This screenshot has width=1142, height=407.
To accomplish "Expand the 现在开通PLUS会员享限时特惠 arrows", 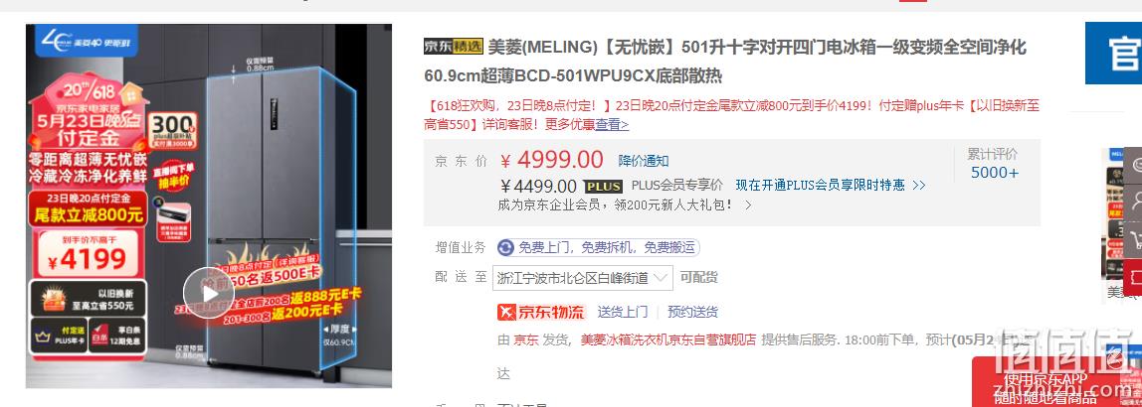I will pos(918,186).
